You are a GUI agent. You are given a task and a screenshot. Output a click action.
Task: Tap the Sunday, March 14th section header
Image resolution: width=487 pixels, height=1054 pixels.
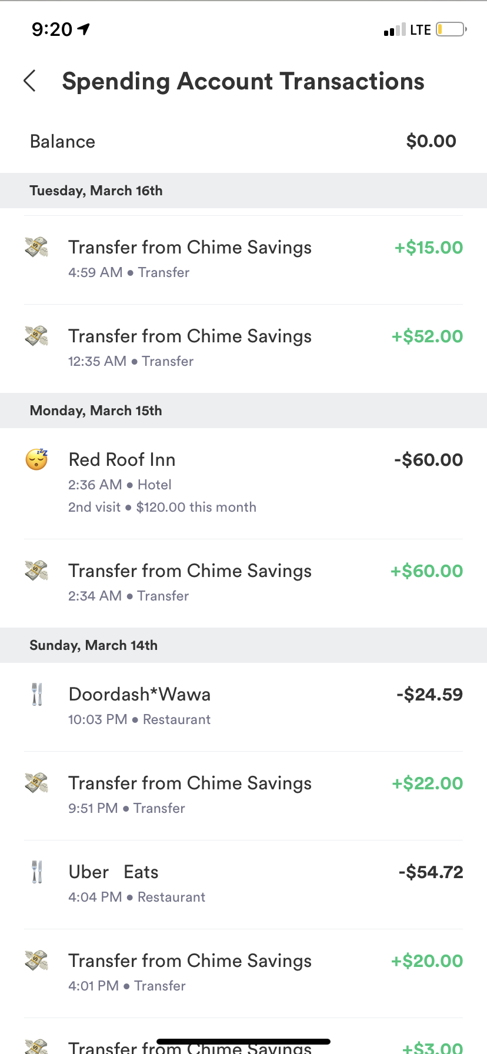point(94,645)
